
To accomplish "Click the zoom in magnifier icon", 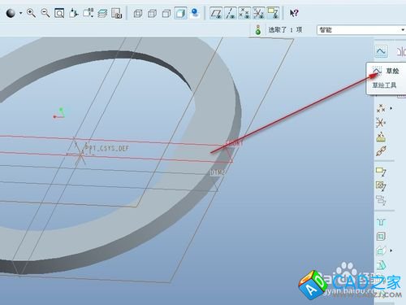I will 31,13.
